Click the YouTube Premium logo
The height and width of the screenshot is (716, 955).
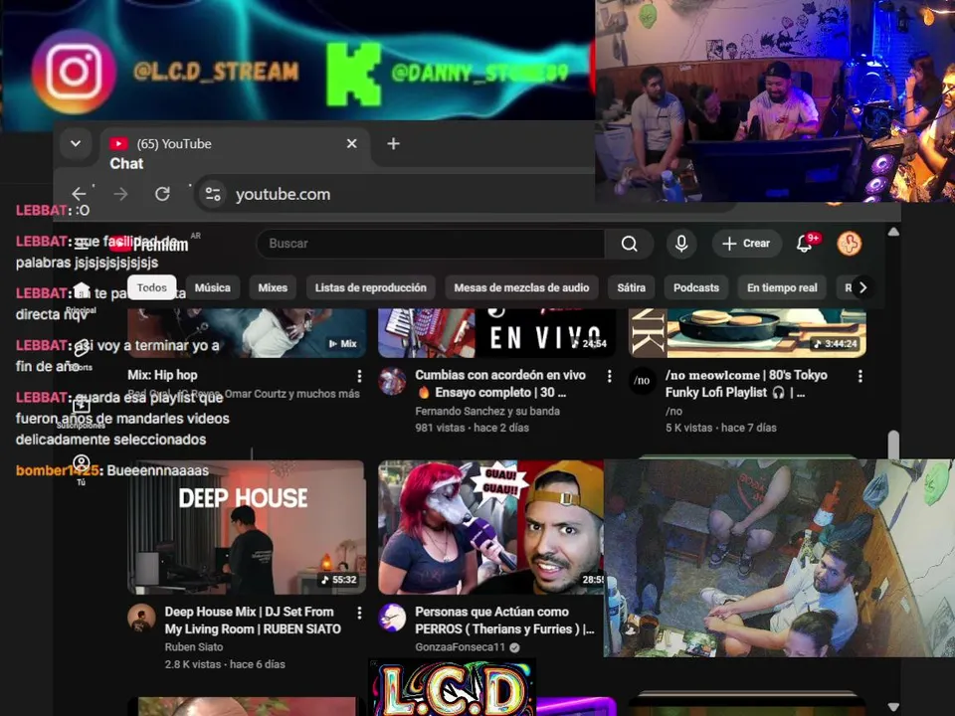point(149,244)
